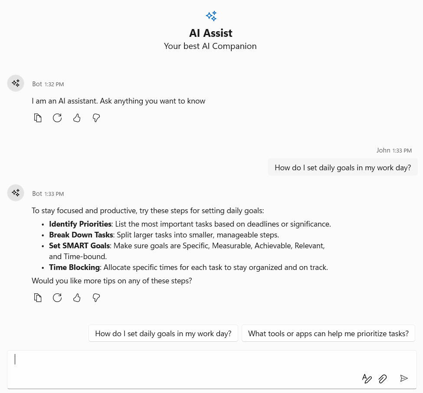Regenerate the daily goals response

point(57,298)
